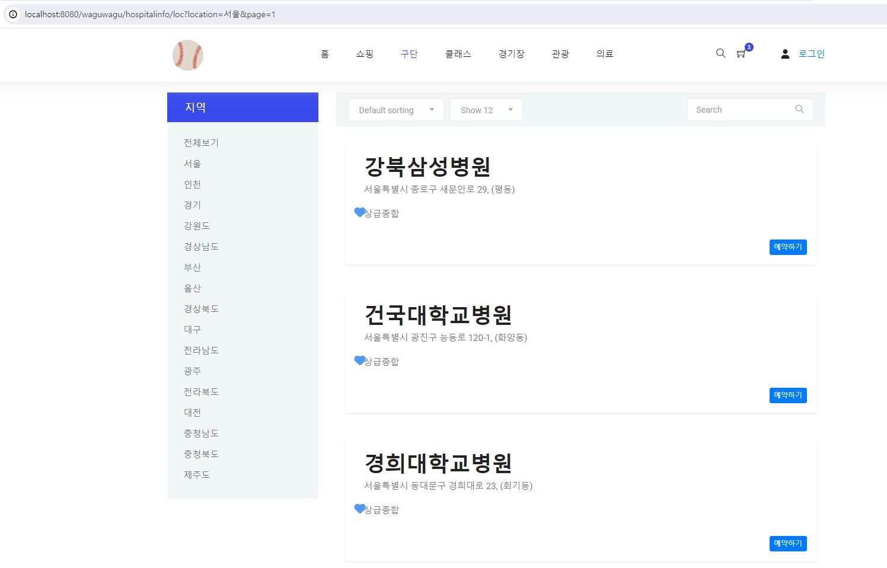The height and width of the screenshot is (568, 887).
Task: Filter hospitals by 충청남도
Action: 201,433
